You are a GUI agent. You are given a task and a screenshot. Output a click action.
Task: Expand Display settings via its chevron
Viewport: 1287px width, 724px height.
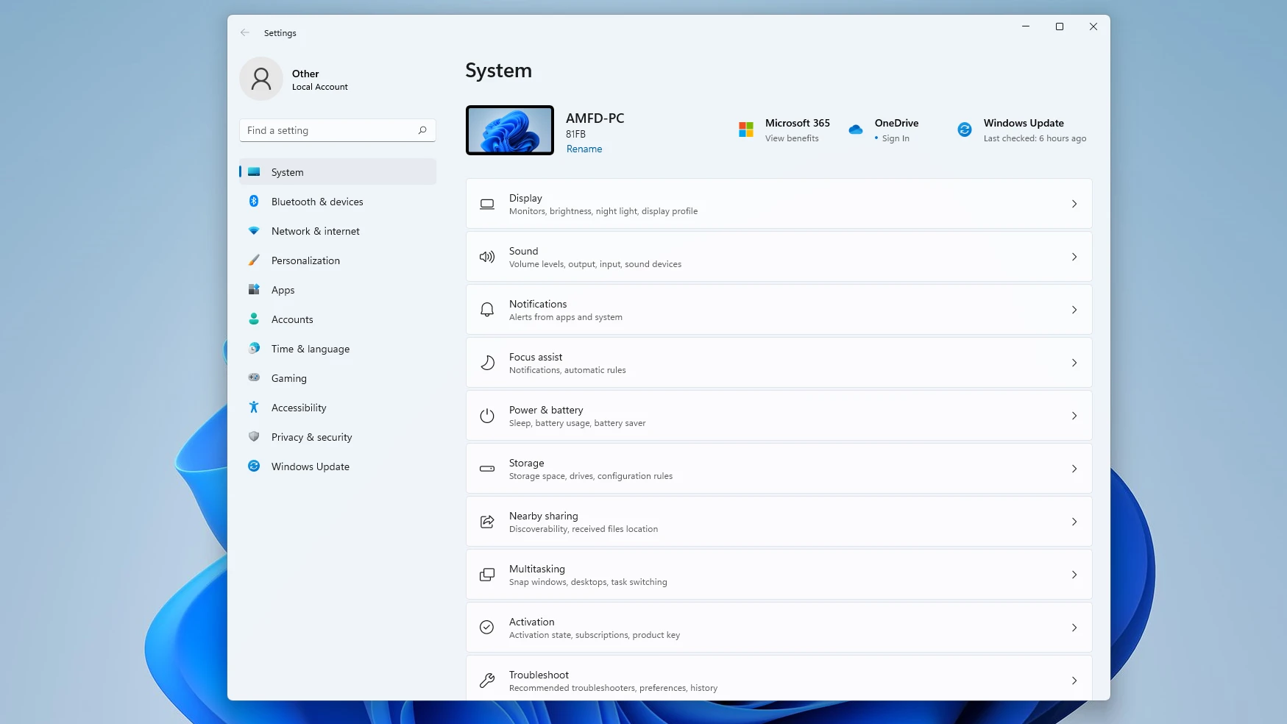[x=1074, y=204]
